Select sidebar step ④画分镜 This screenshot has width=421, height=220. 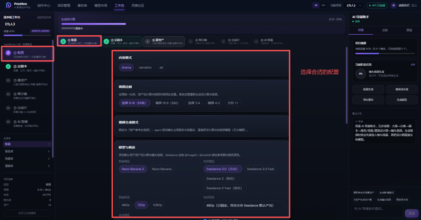click(x=28, y=96)
